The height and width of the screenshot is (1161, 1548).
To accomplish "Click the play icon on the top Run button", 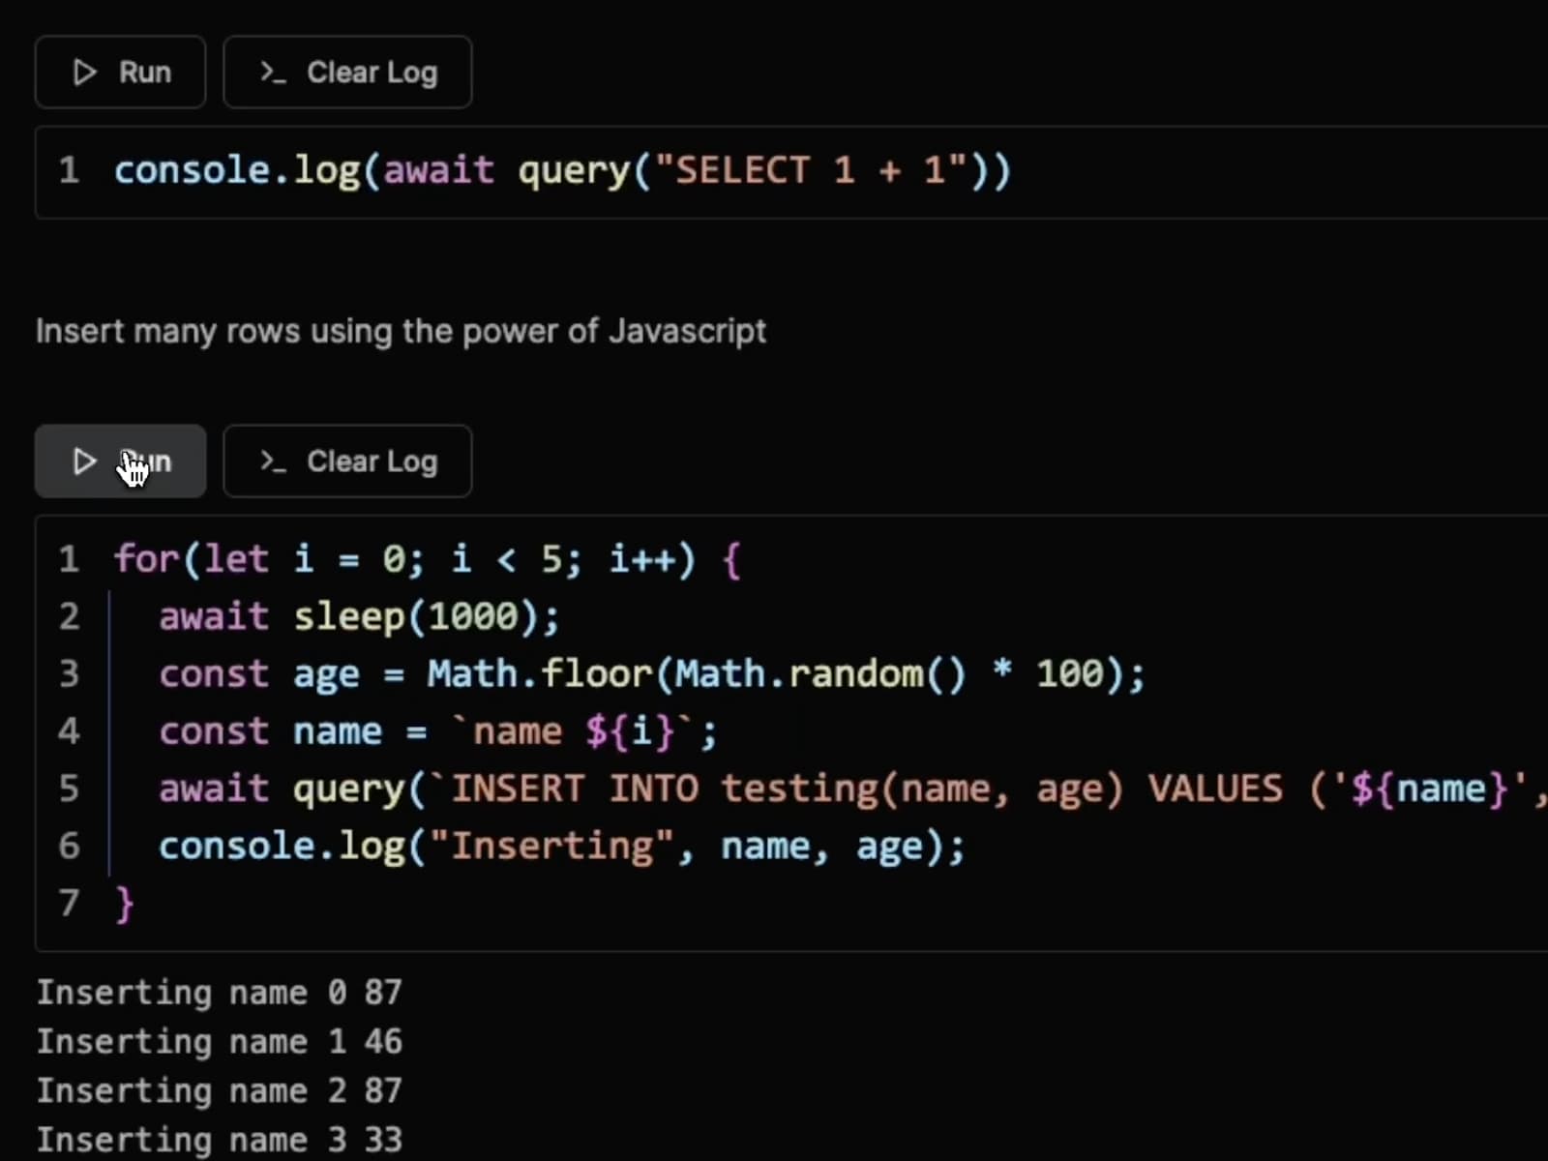I will pyautogui.click(x=84, y=73).
